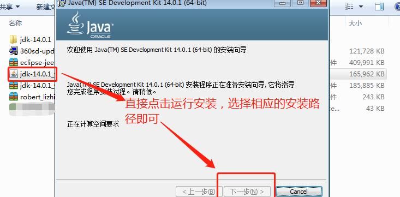Open the 共享 dropdown menu

10,7
